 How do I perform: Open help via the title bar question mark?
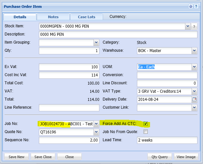tap(196, 6)
